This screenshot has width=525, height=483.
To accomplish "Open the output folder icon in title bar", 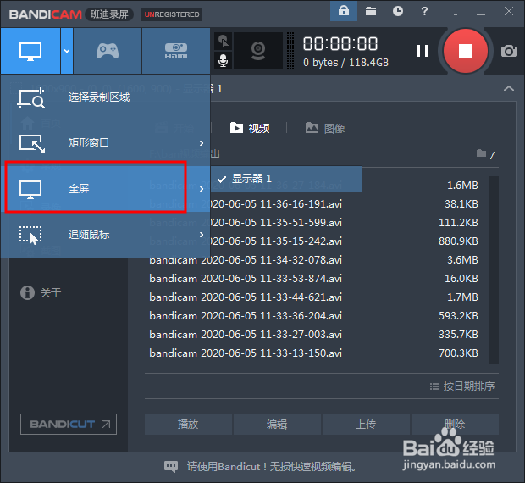I will pos(371,11).
